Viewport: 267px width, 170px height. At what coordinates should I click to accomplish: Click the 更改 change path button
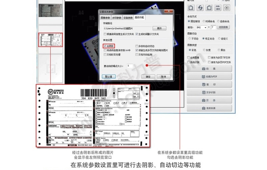point(159,28)
